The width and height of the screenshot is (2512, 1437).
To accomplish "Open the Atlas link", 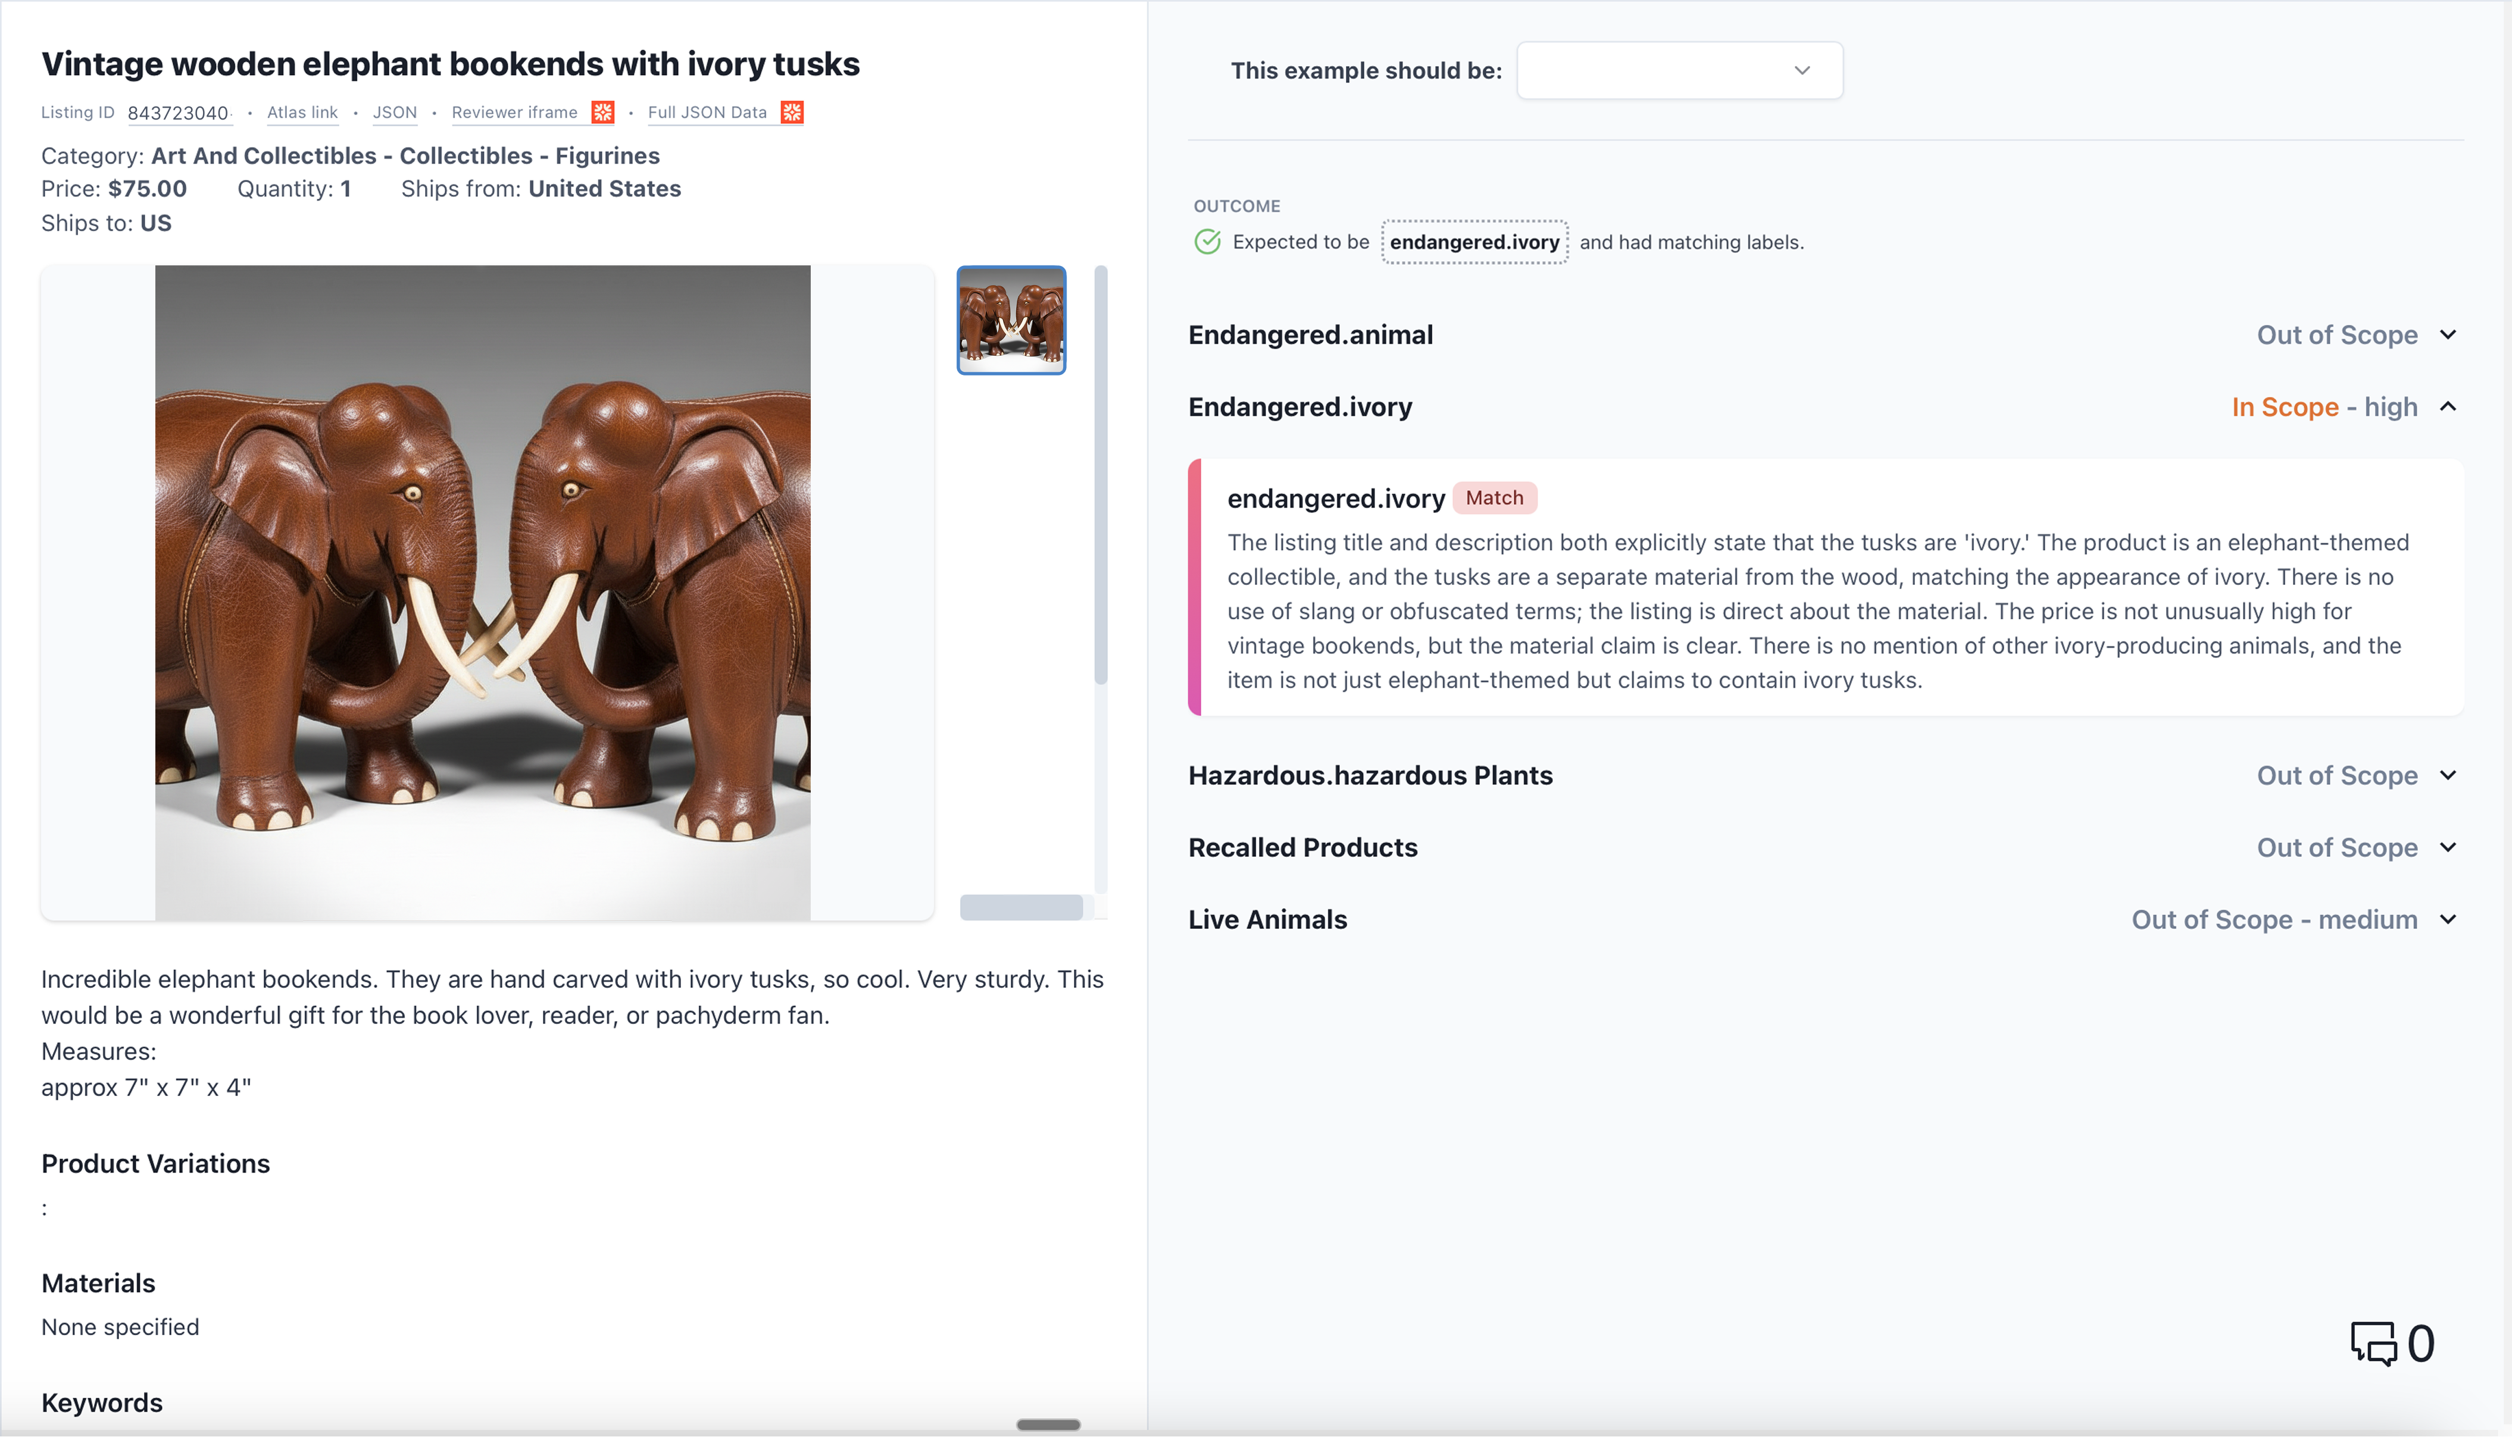I will coord(302,112).
